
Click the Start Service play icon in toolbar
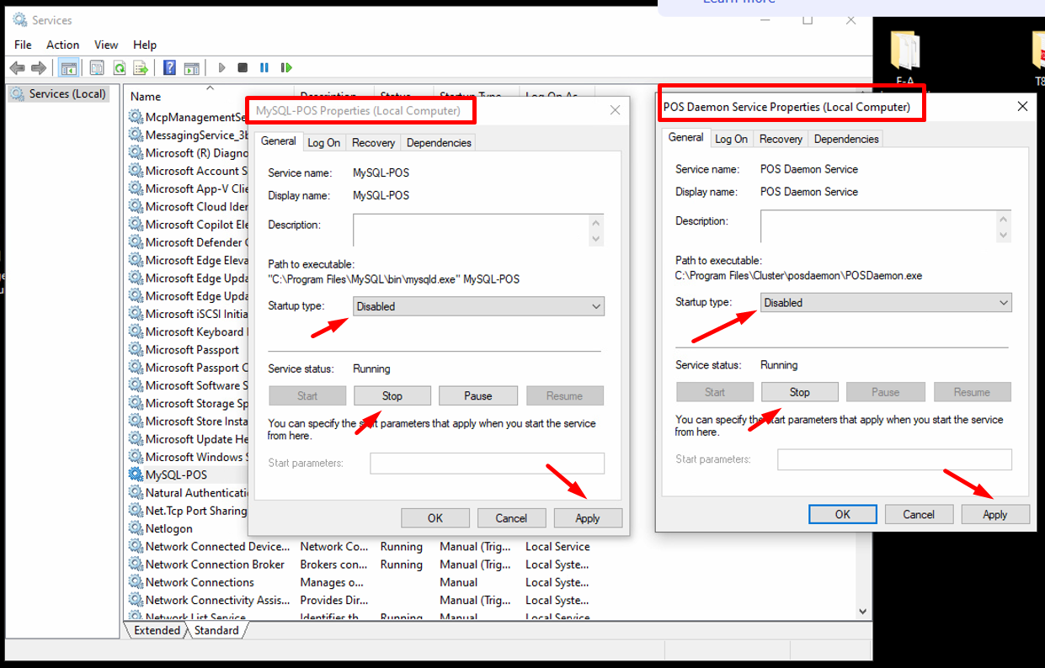click(222, 68)
